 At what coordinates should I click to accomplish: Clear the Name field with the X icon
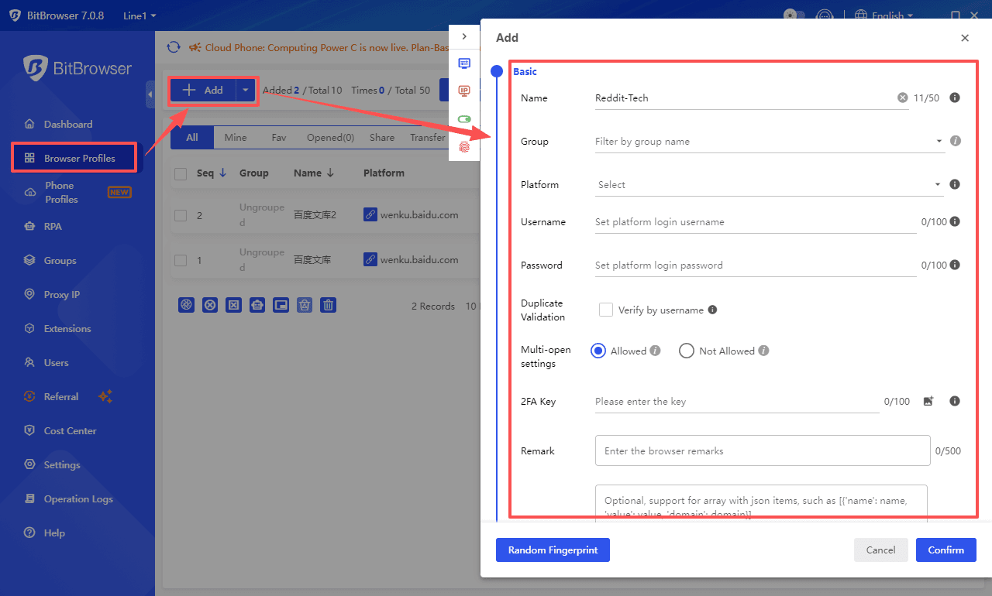coord(902,98)
